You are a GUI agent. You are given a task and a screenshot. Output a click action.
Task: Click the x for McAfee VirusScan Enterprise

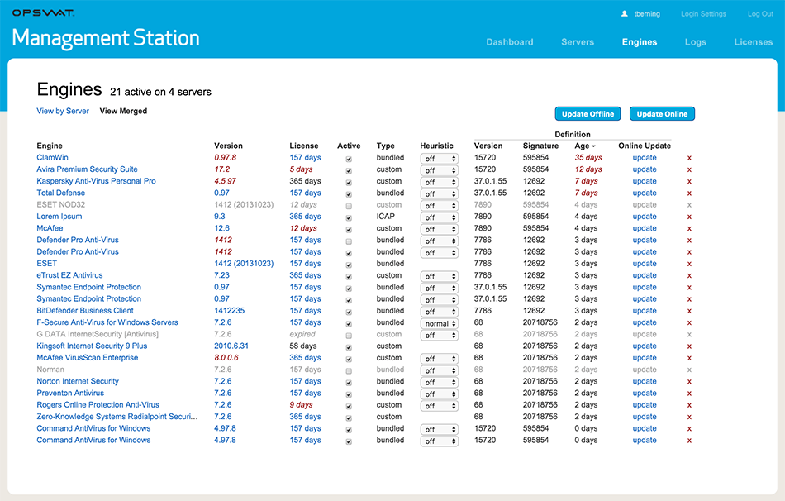pos(689,358)
